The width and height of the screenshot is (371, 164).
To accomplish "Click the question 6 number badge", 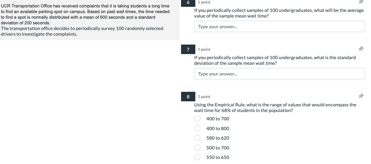I will 188,2.
